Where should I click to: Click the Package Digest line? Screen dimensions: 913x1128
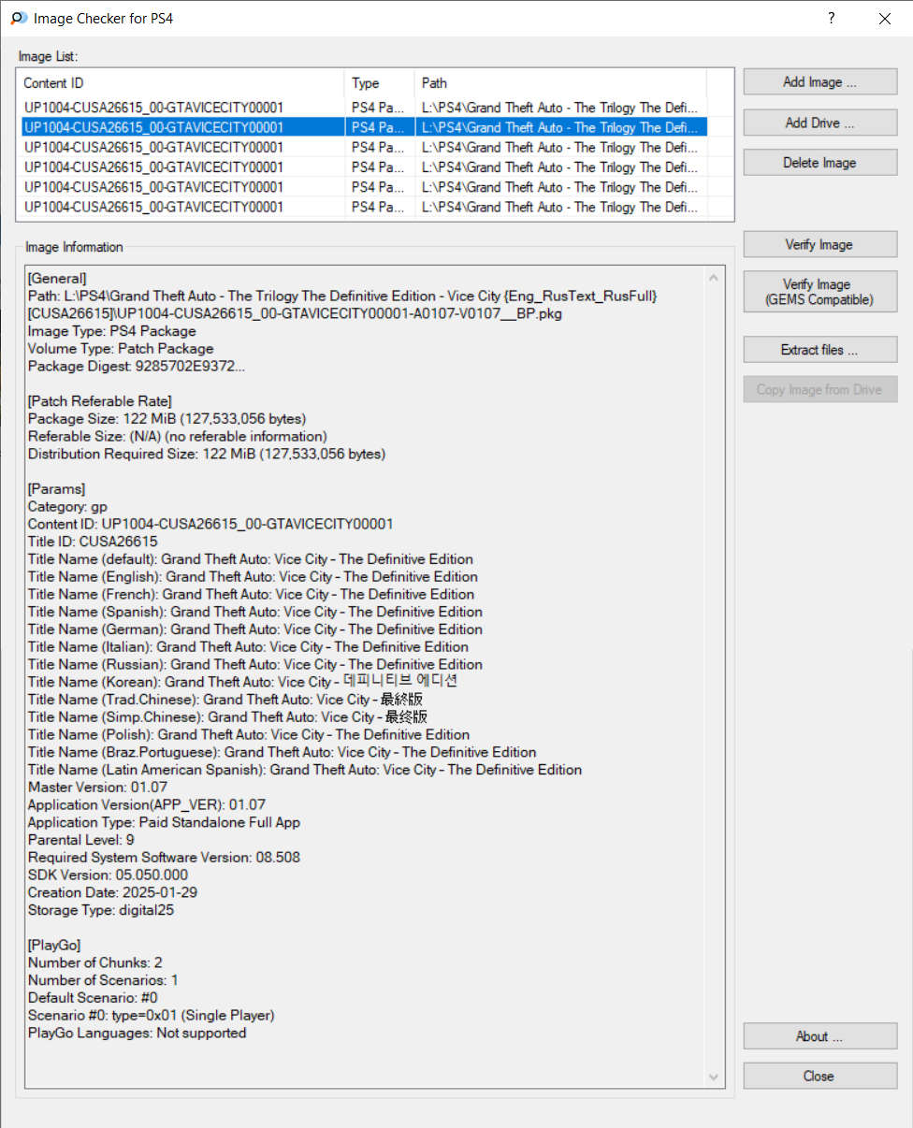(137, 367)
